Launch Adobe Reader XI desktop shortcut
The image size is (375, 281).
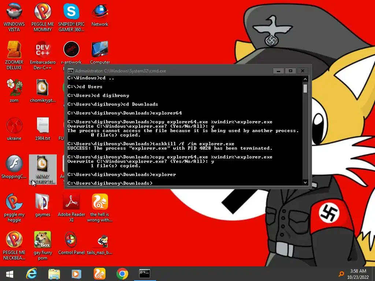coord(71,208)
